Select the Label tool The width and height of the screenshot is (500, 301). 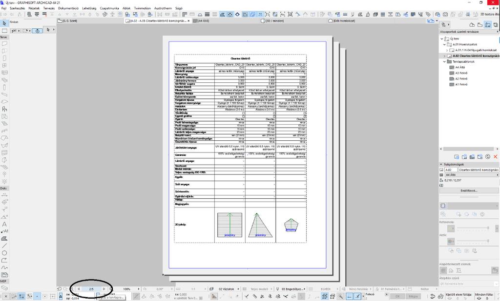click(x=4, y=231)
